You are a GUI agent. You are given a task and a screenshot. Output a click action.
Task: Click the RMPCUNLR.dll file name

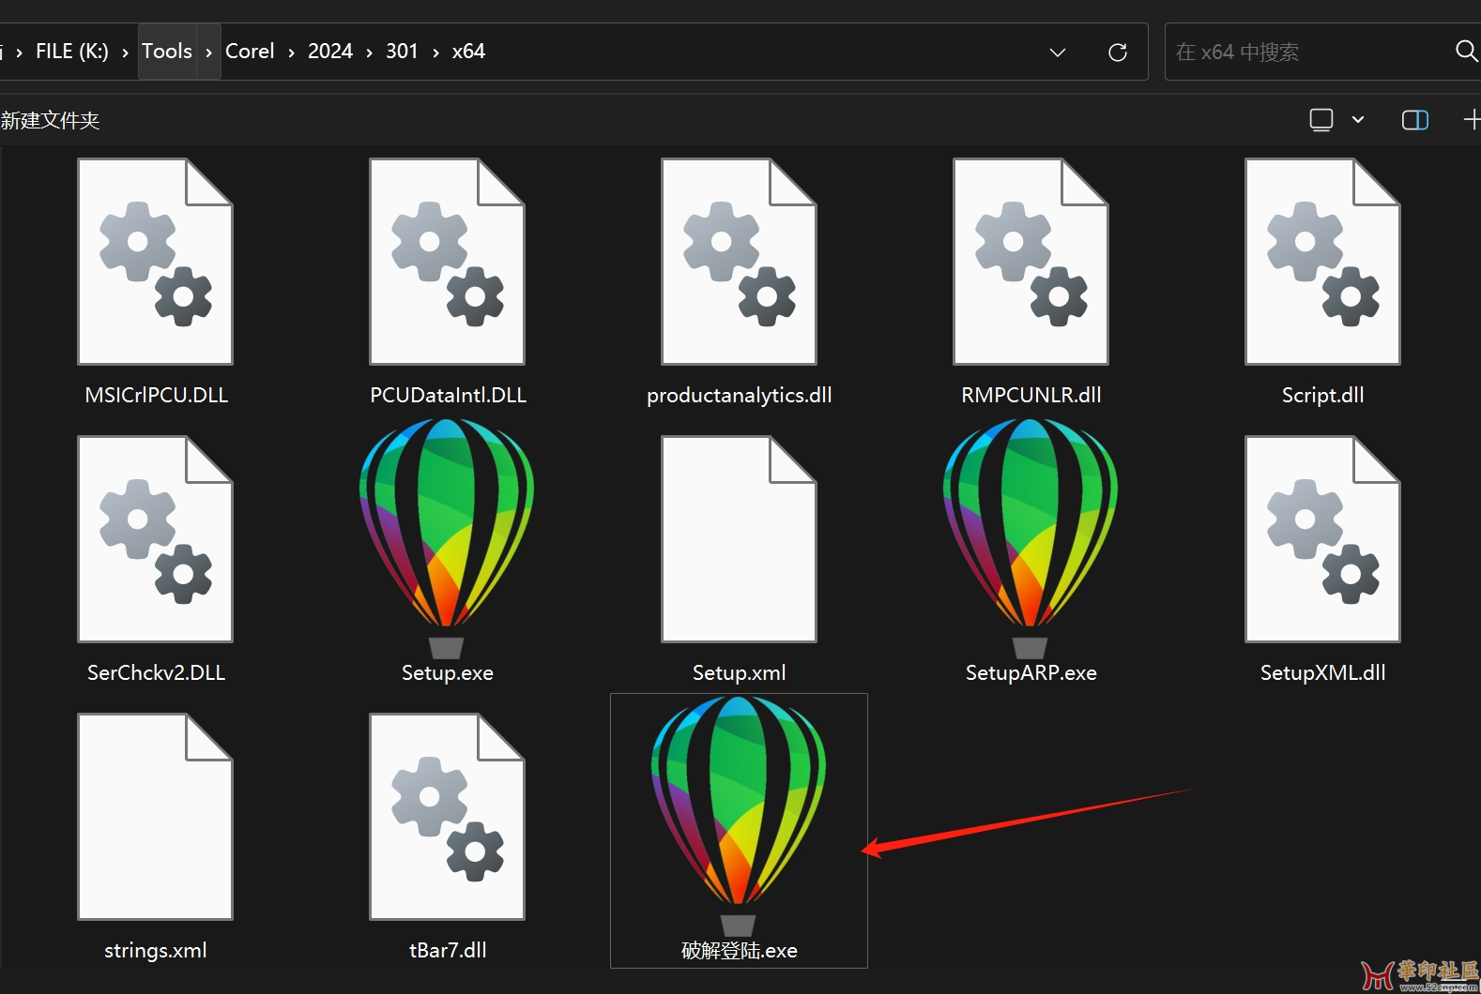[1031, 395]
